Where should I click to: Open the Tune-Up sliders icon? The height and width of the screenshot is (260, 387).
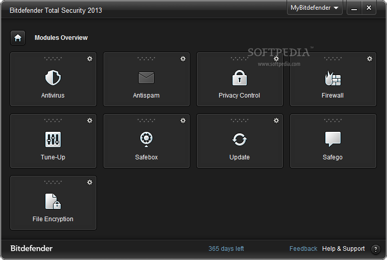(x=53, y=139)
